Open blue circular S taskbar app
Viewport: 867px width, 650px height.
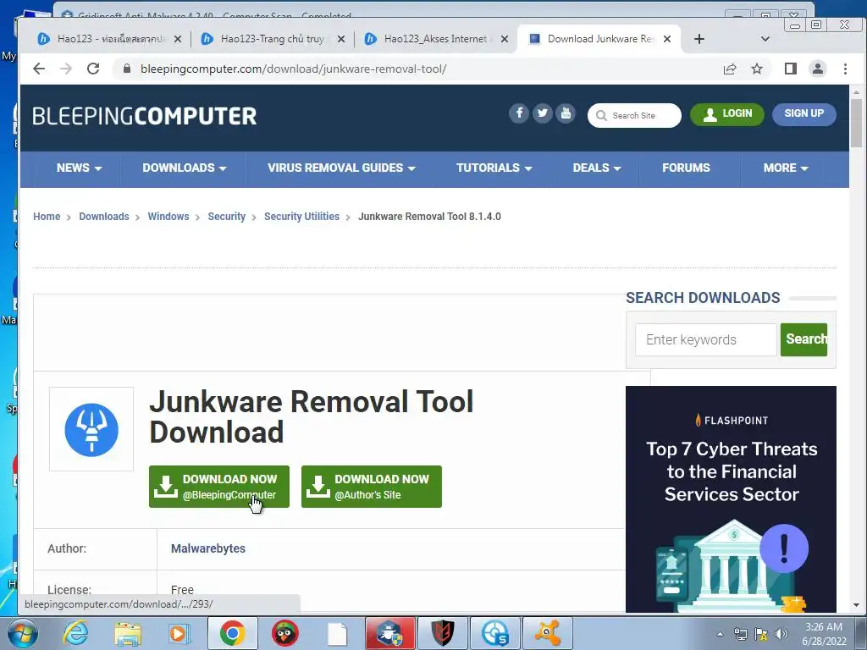(494, 633)
